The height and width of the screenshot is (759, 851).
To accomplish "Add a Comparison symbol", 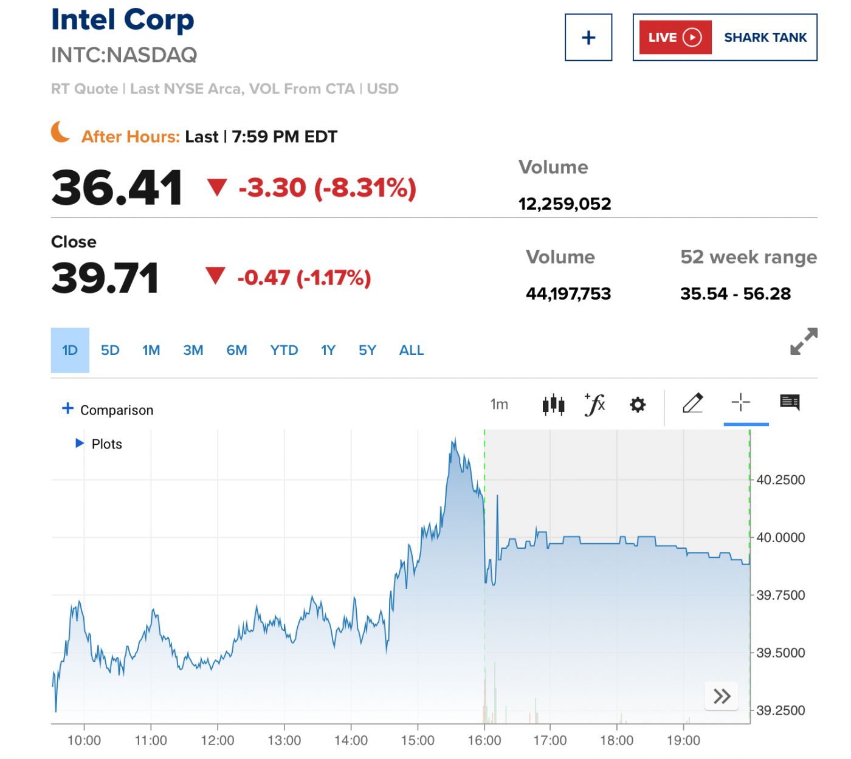I will tap(108, 410).
